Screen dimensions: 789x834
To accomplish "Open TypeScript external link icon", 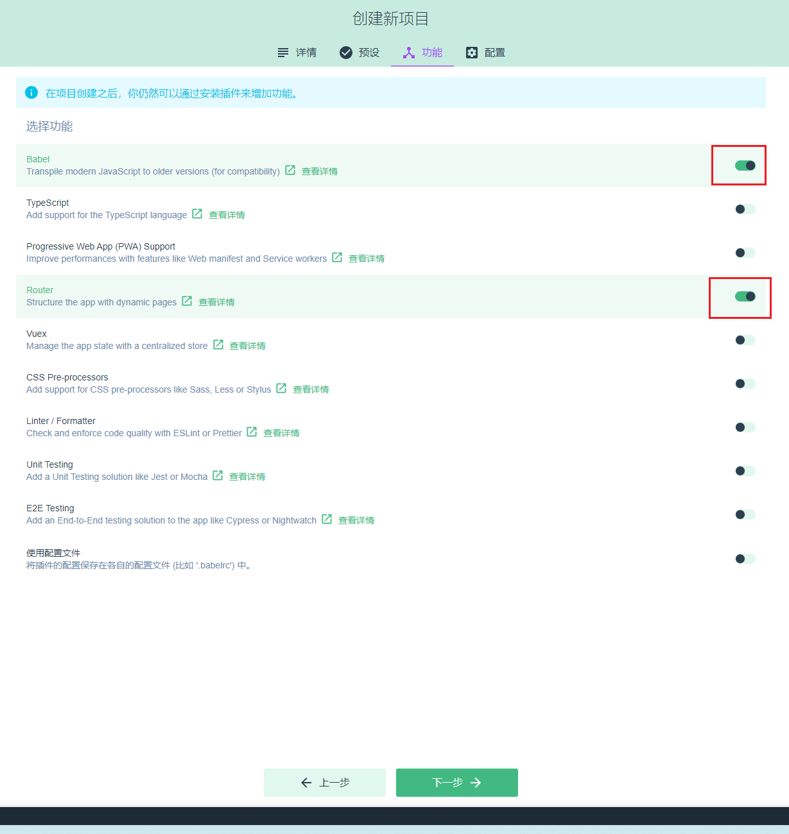I will coord(197,214).
